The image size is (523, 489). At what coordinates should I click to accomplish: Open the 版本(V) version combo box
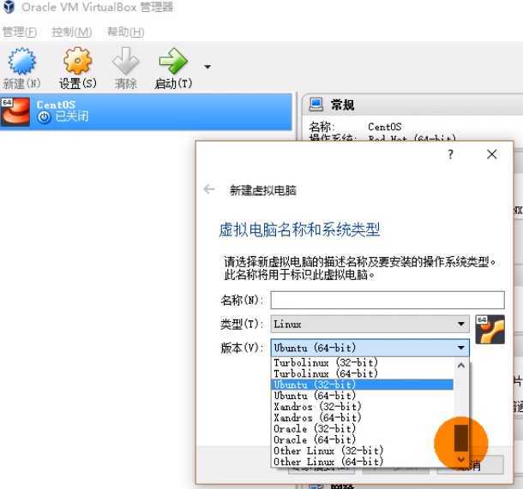[x=370, y=348]
